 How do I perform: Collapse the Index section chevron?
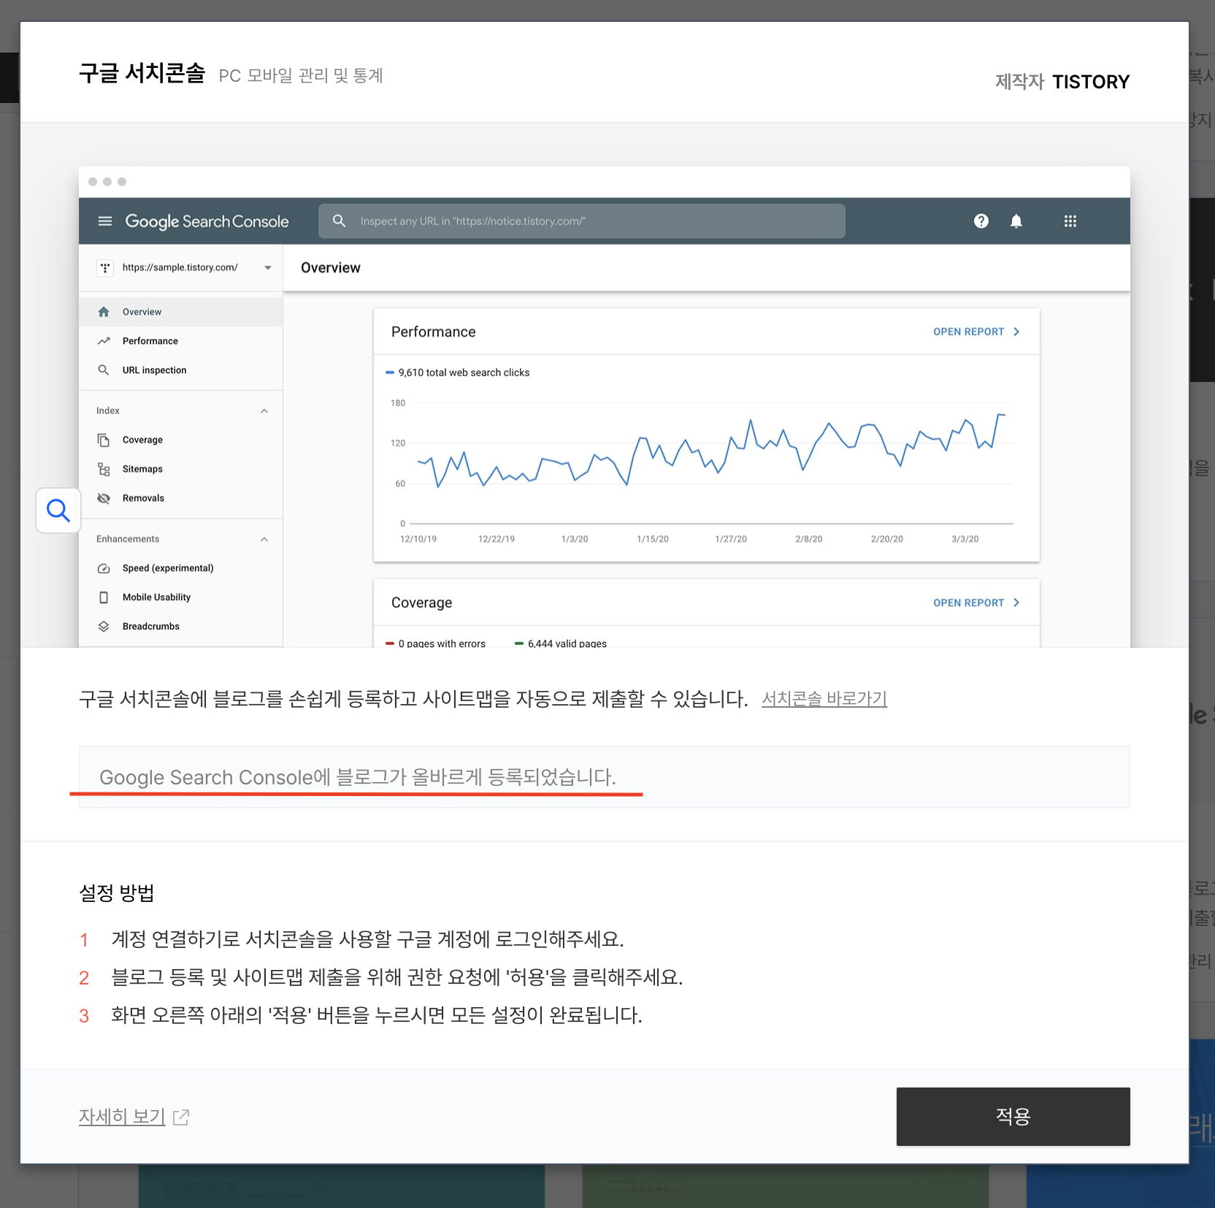(x=264, y=411)
